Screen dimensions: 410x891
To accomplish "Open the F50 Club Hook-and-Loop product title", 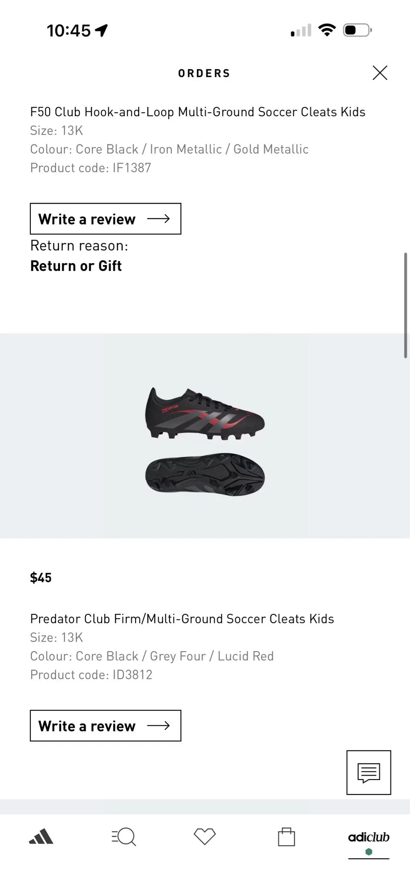I will click(x=198, y=112).
